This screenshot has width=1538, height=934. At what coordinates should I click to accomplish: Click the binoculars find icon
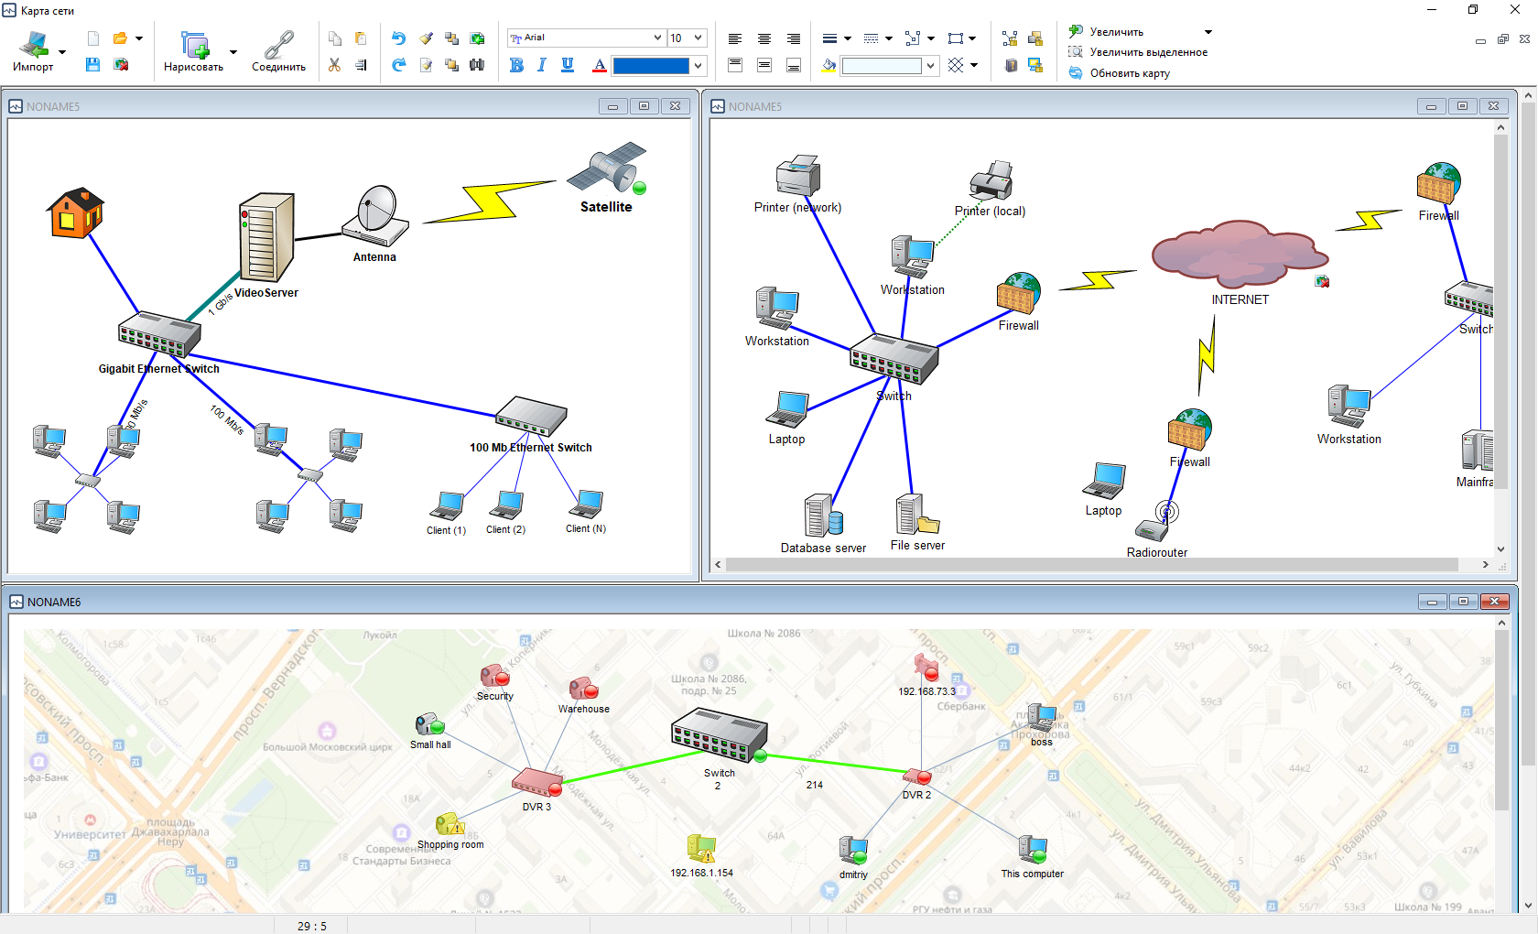477,65
